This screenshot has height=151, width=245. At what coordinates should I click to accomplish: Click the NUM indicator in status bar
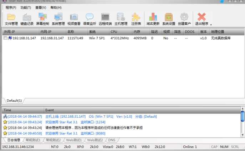224,147
